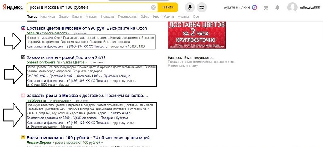Open the Свежесть 100% quick link
The height and width of the screenshot is (147, 323).
(88, 76)
